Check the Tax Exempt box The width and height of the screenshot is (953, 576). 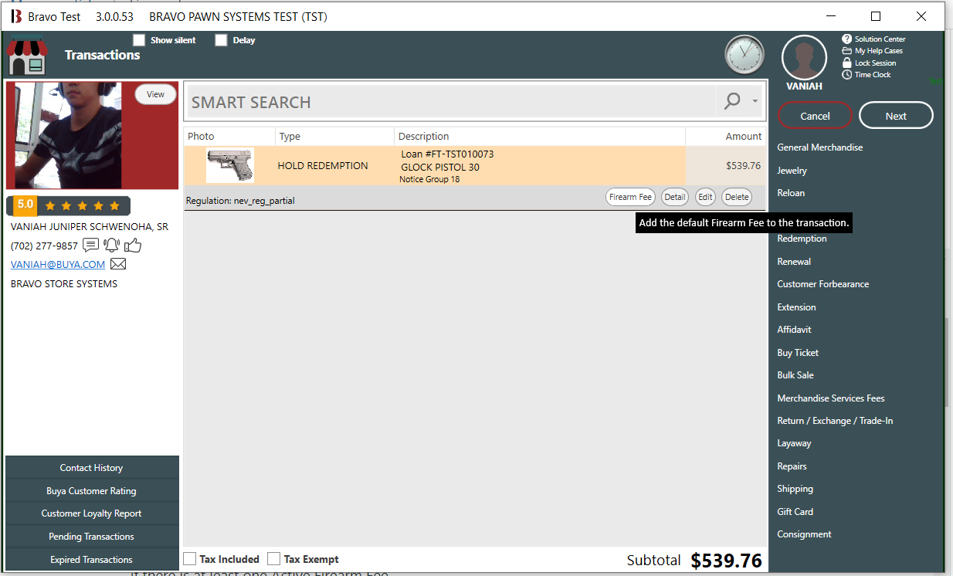(273, 559)
